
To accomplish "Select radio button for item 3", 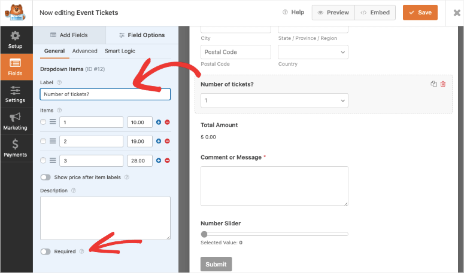I will [x=43, y=160].
